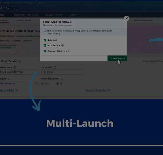Click info icon next to Reason for Ordering
The image size is (163, 155).
(16, 90)
